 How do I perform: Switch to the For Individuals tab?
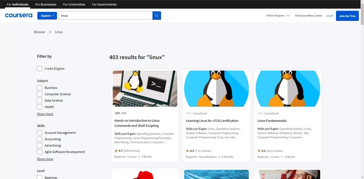pos(18,4)
